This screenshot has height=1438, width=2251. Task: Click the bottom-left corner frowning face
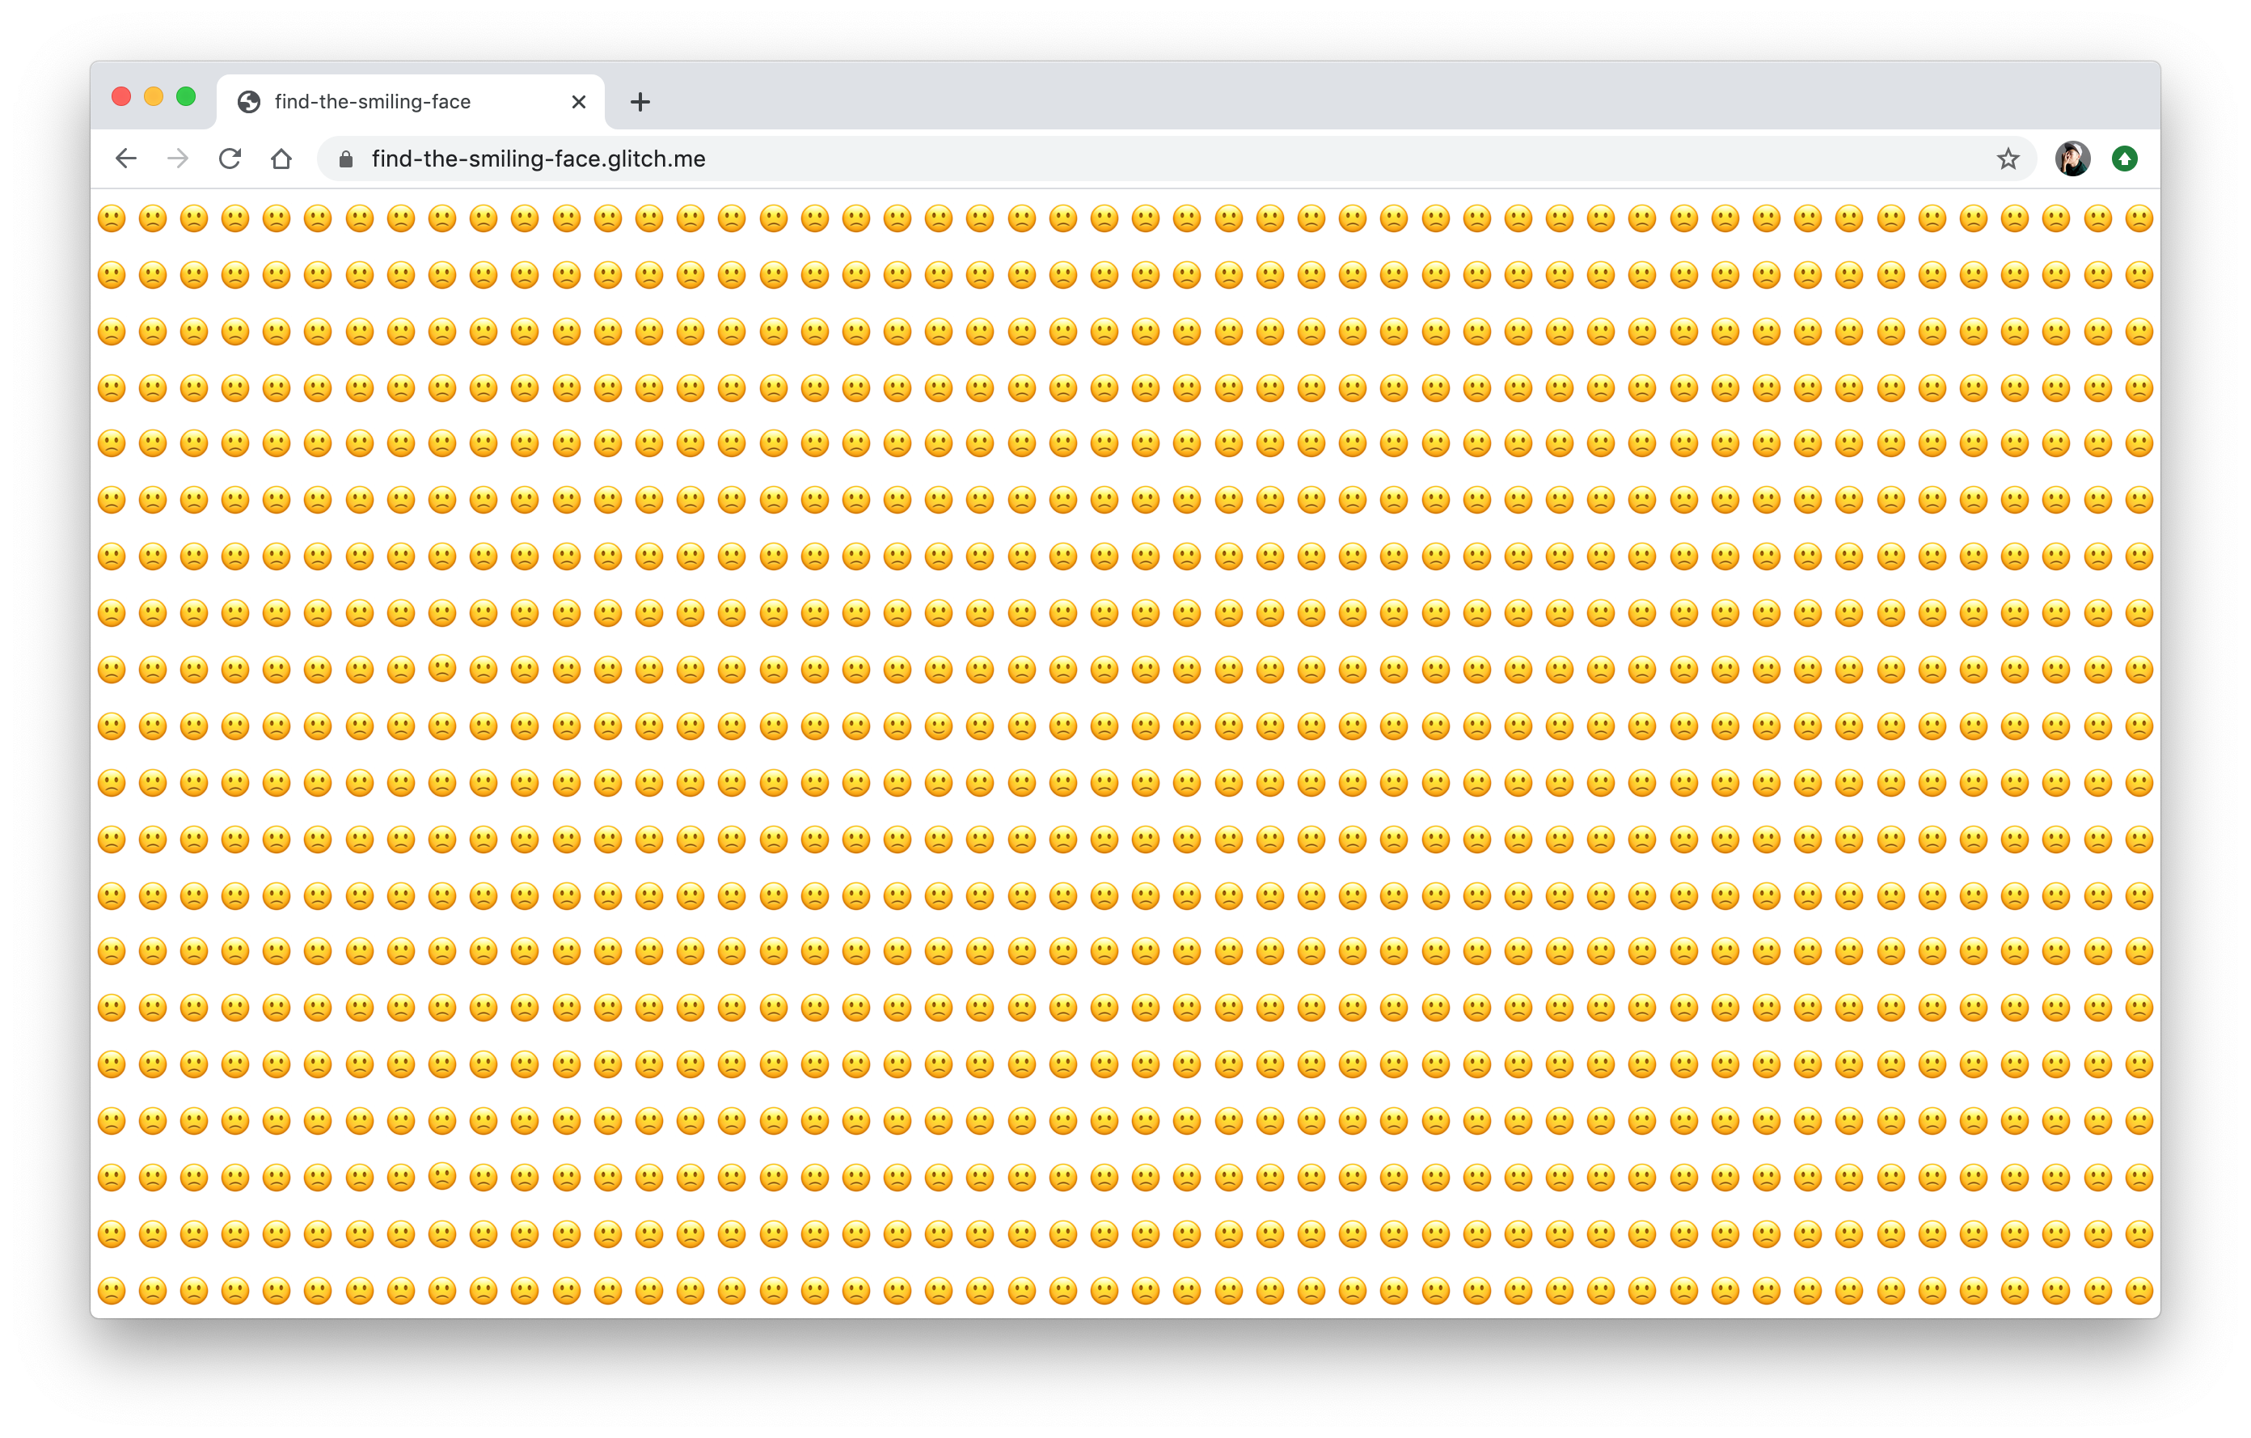112,1292
